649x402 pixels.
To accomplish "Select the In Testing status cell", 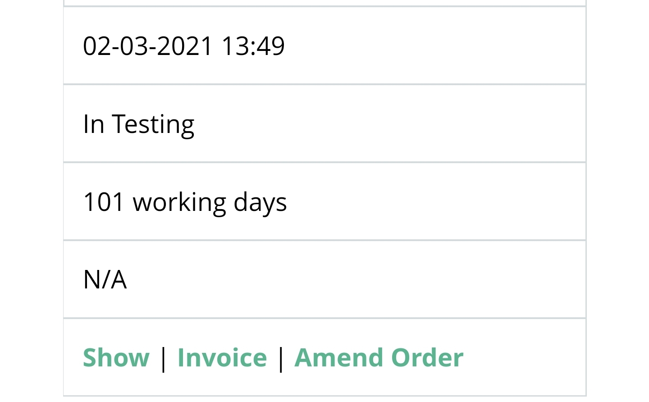I will click(324, 123).
